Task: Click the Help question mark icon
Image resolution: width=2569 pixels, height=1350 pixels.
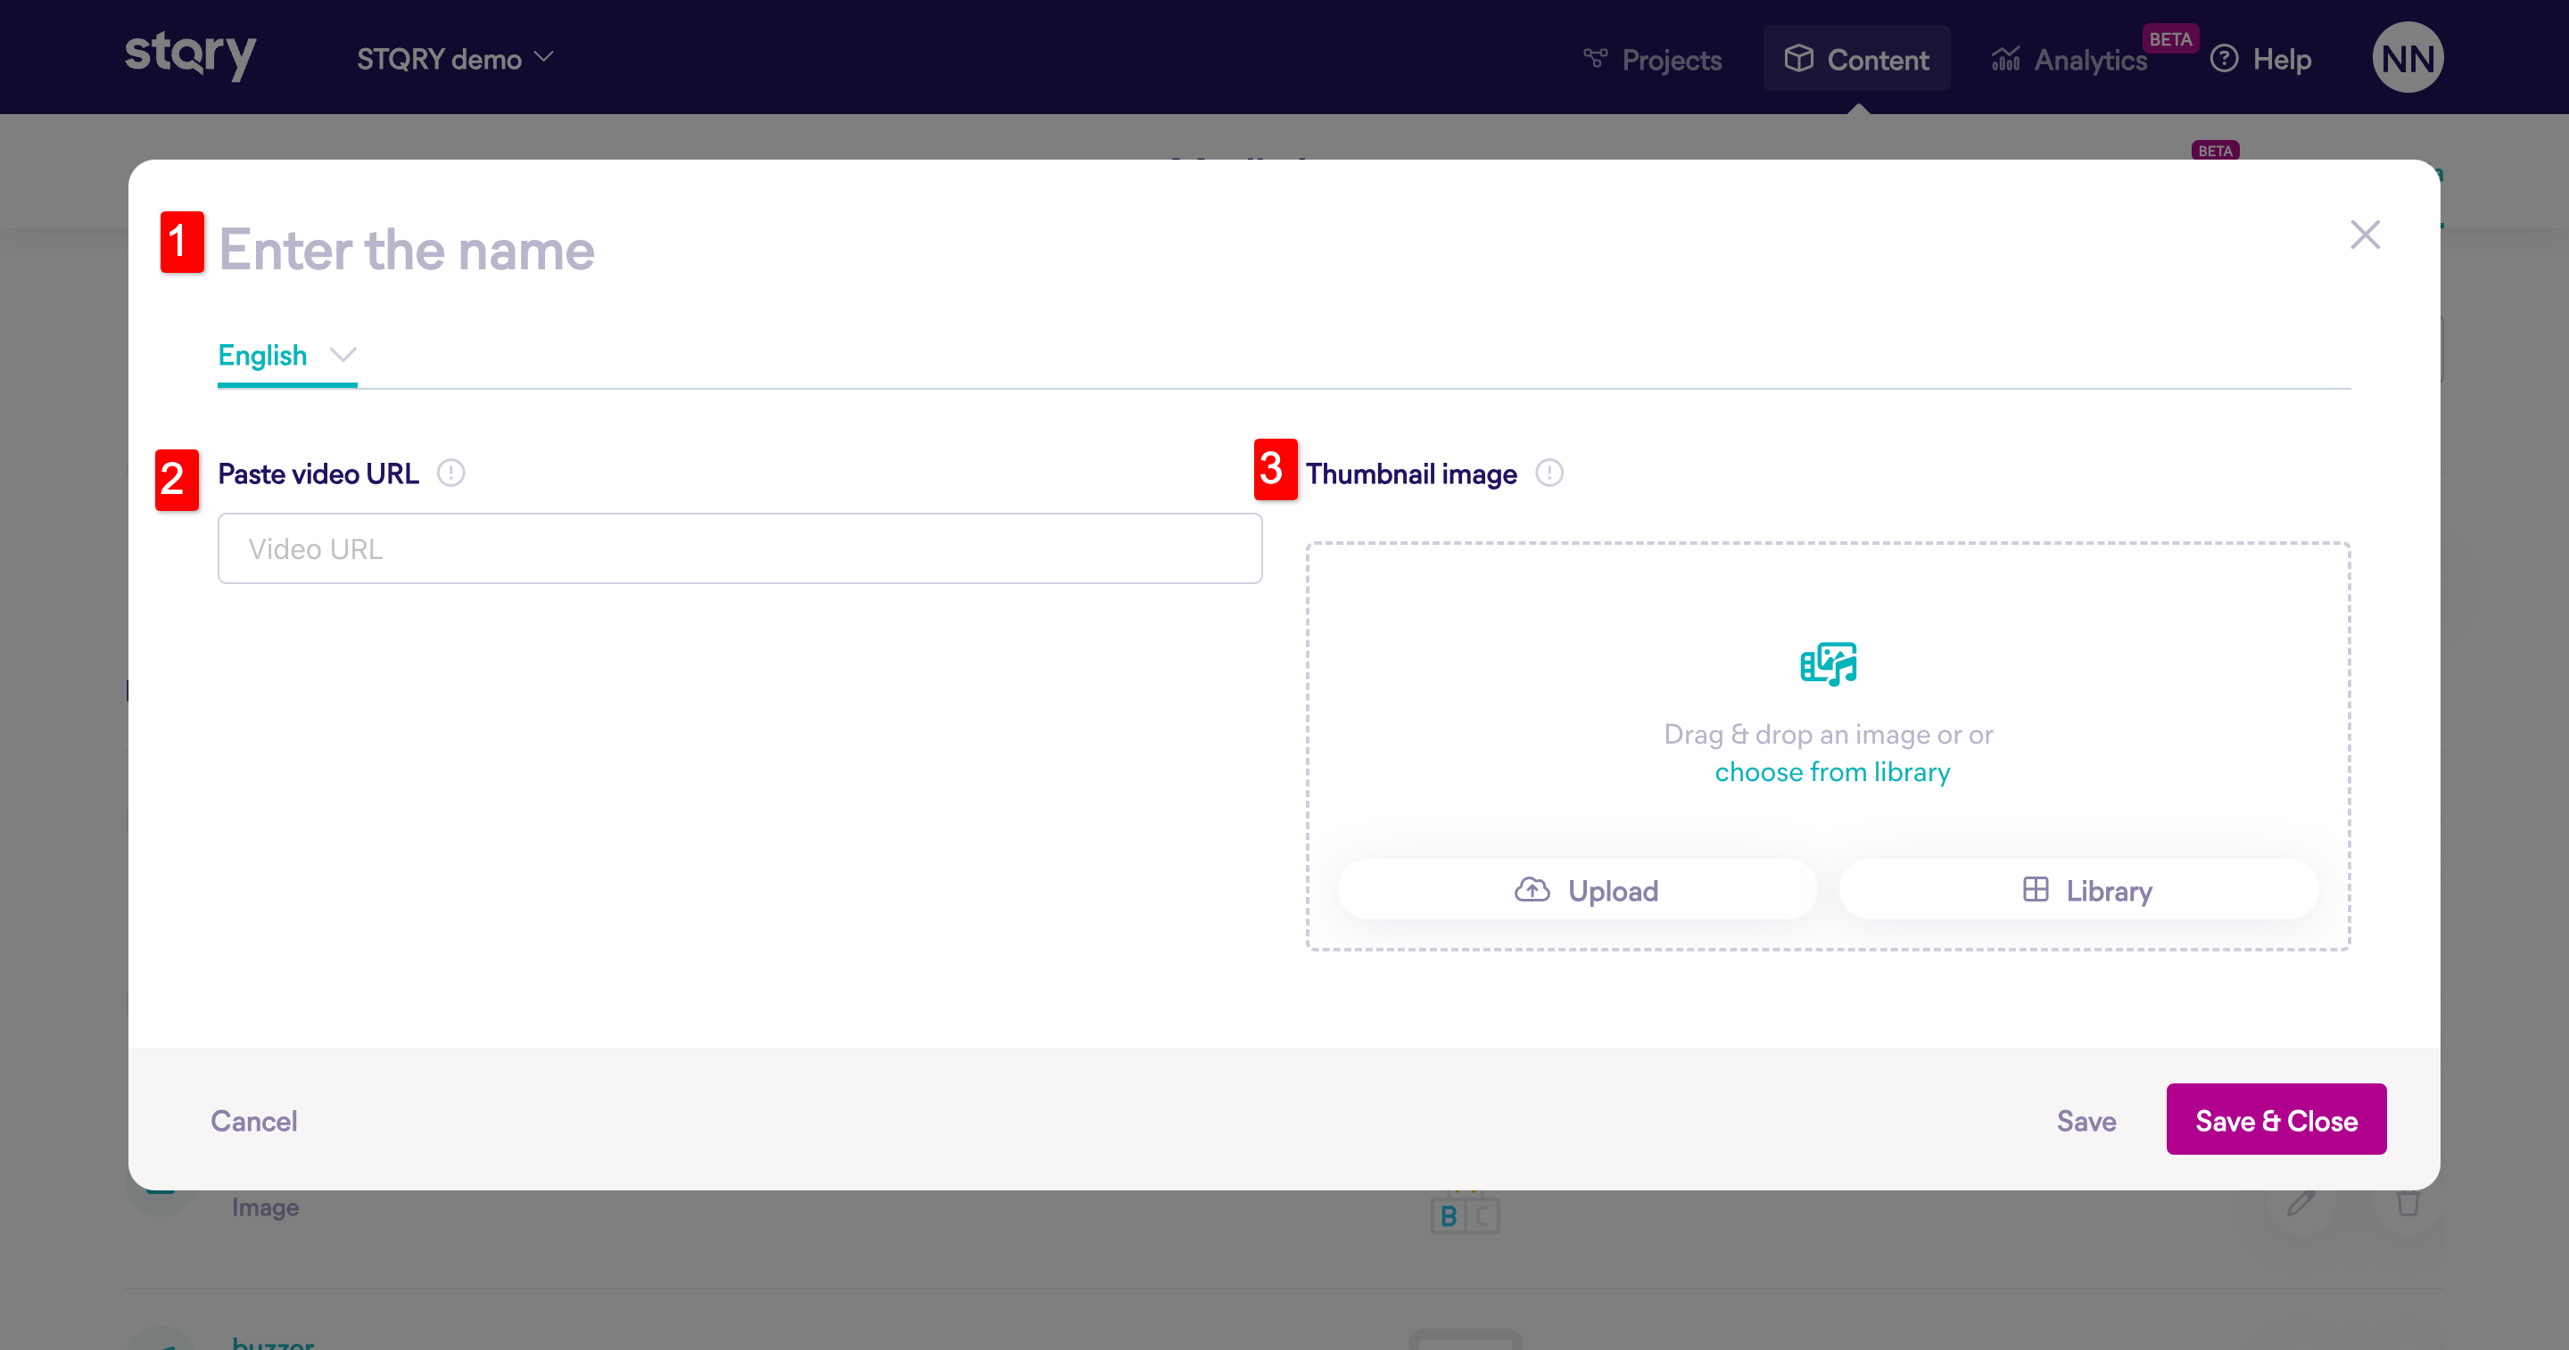Action: pos(2224,59)
